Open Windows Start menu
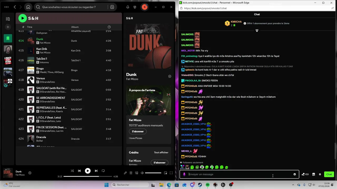 (106, 185)
